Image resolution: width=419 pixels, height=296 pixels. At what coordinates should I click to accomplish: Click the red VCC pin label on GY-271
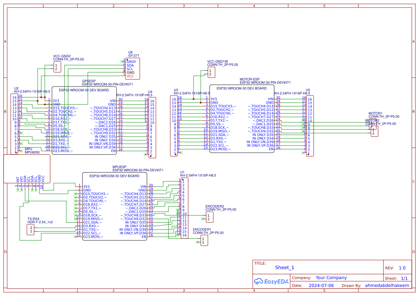[130, 76]
